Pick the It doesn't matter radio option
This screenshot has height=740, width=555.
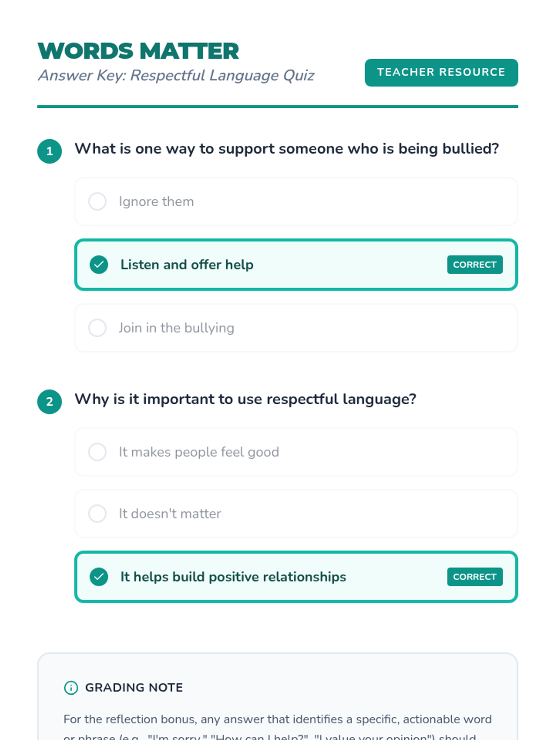97,513
